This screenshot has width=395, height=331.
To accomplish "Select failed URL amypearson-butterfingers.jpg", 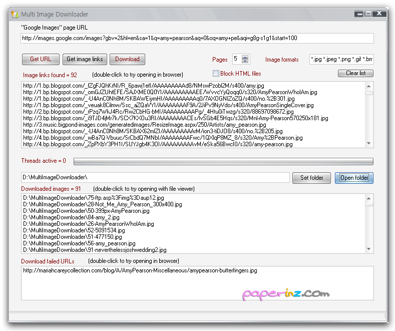I will coord(140,270).
